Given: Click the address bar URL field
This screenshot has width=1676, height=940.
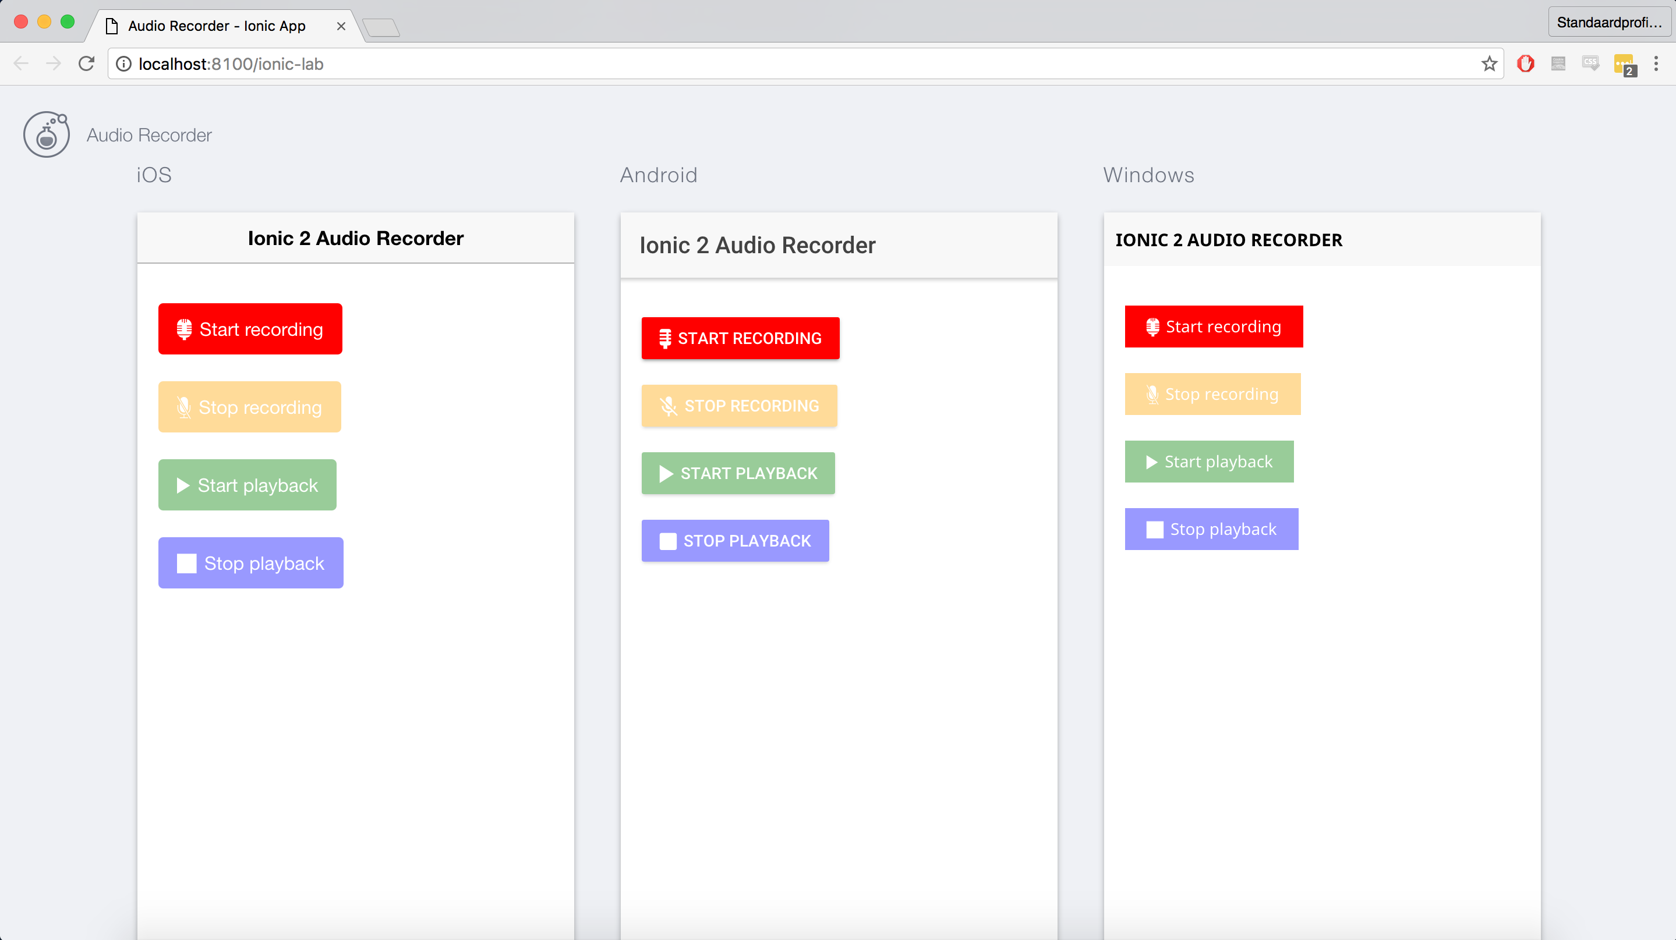Looking at the screenshot, I should [805, 63].
